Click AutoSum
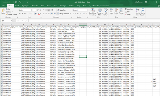160x96 pixels. (129, 9)
